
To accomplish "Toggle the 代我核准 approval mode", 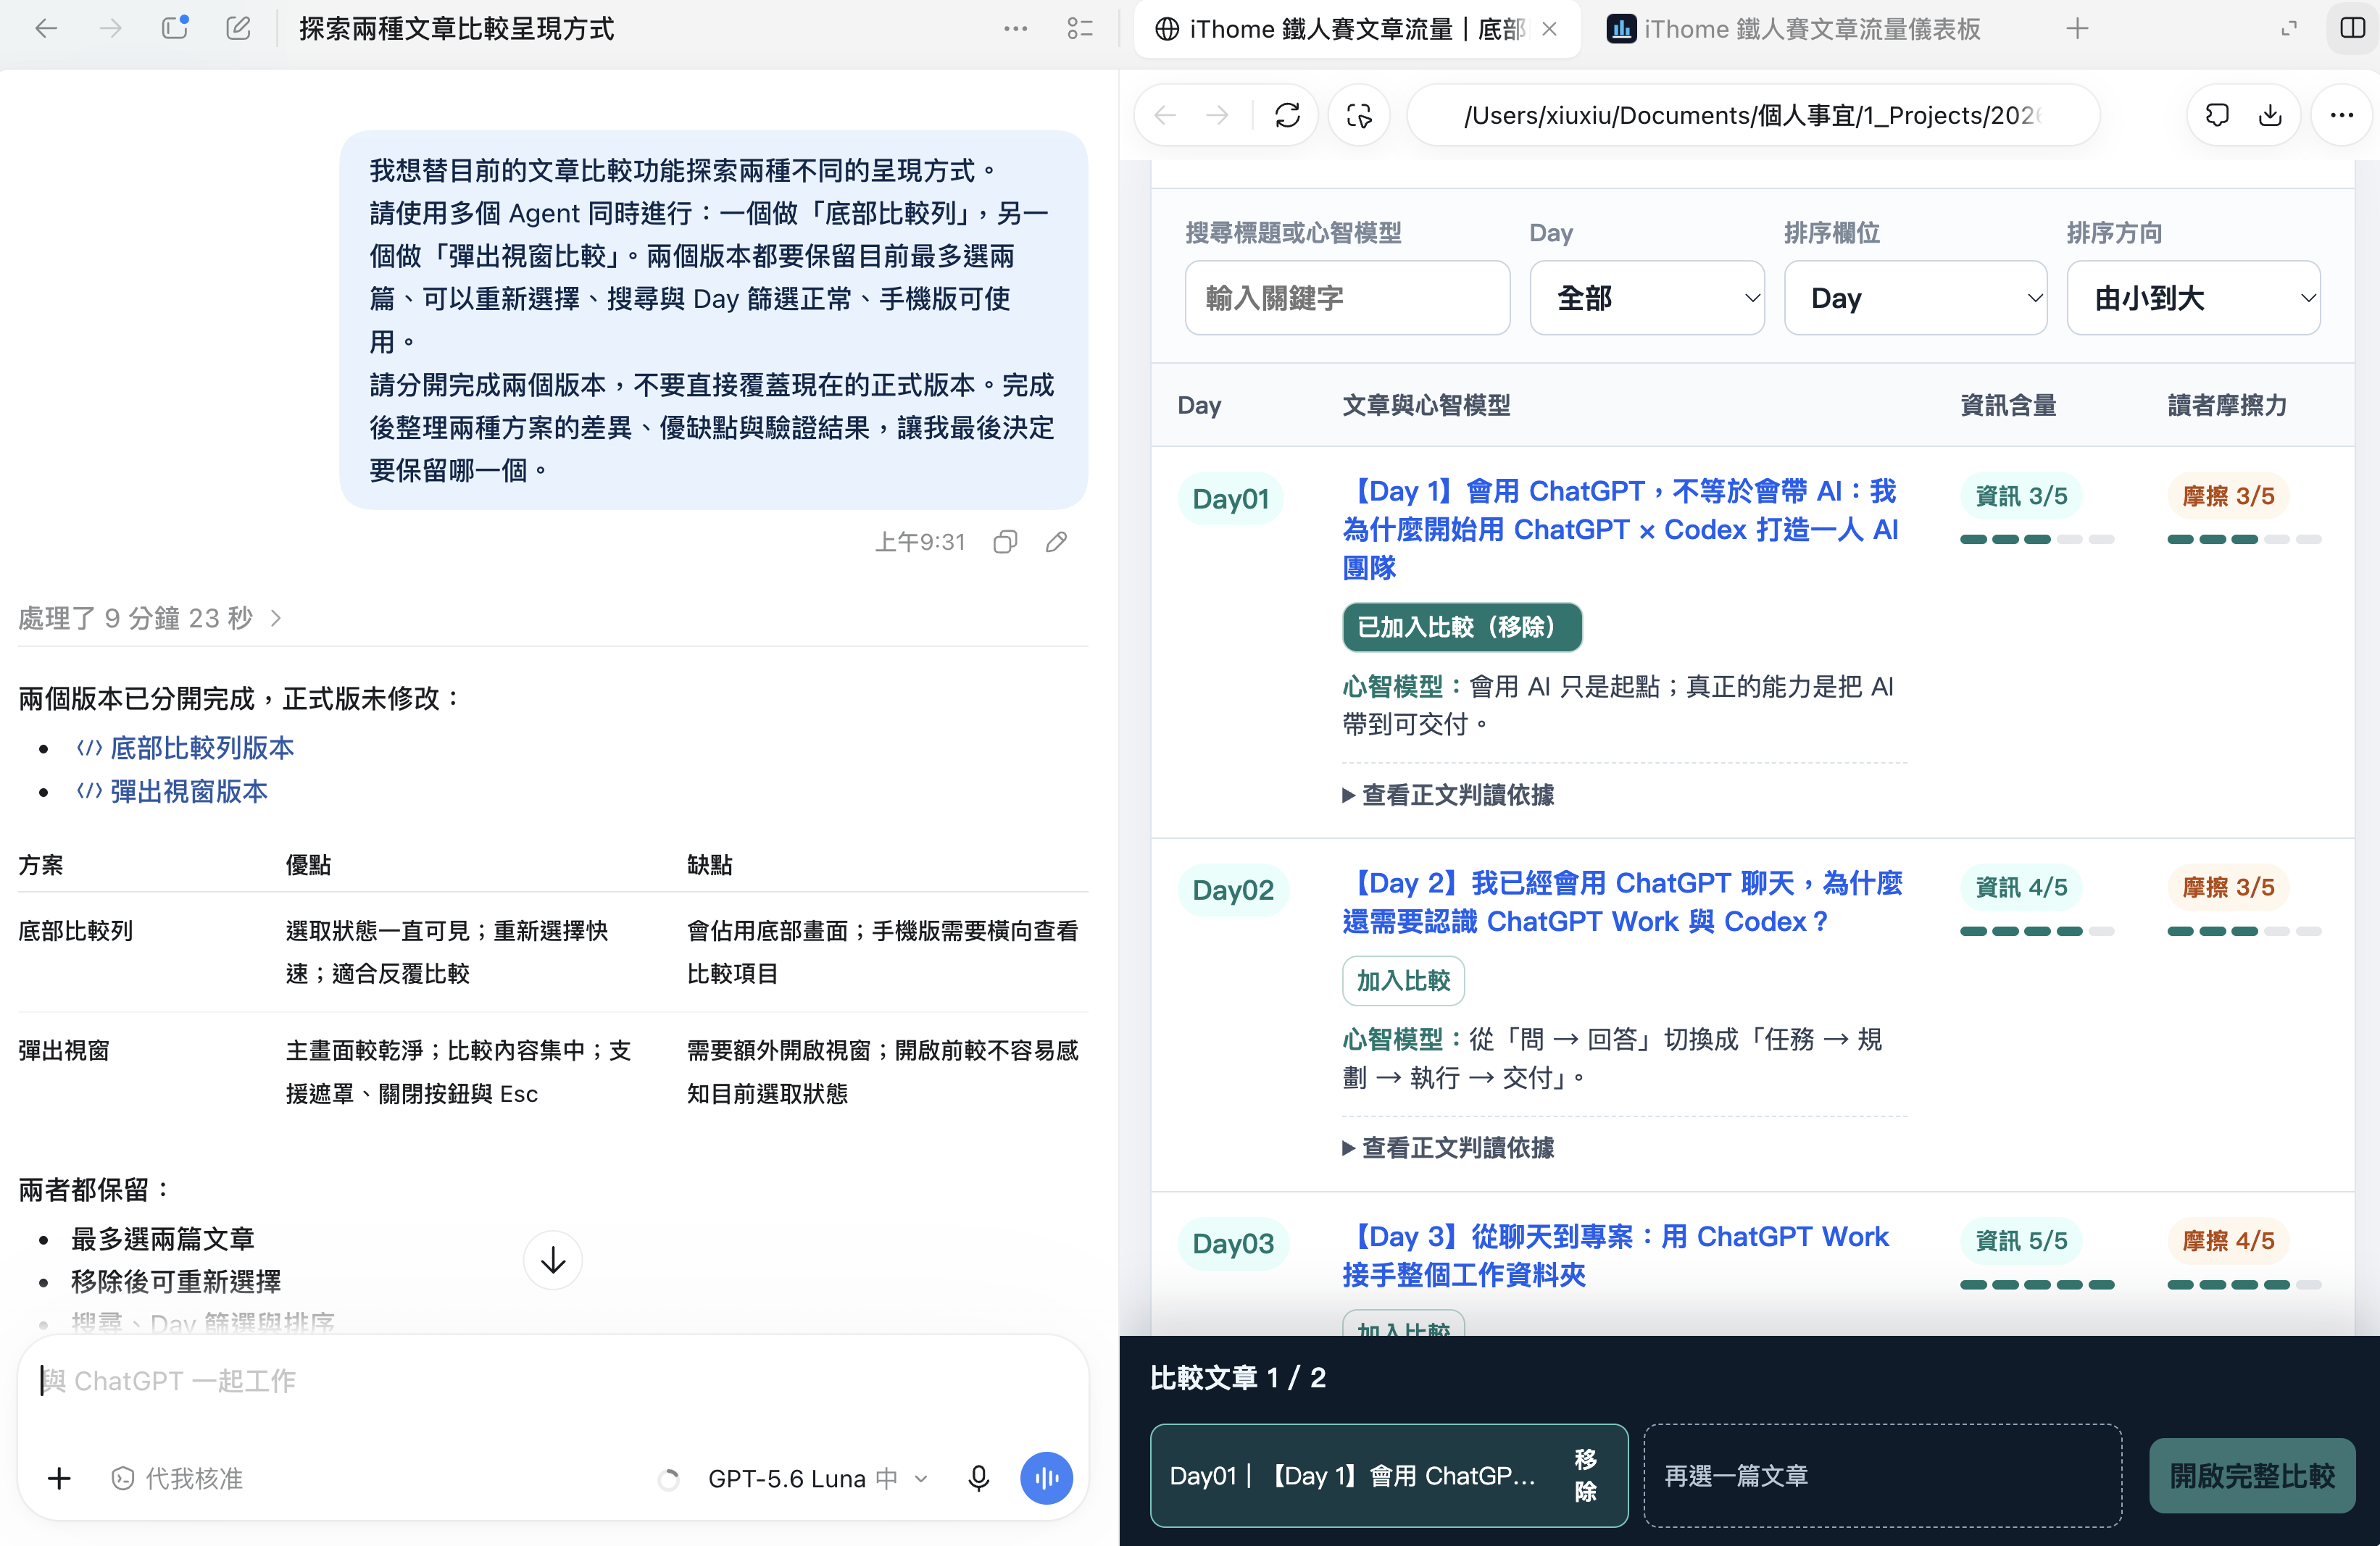I will click(178, 1478).
